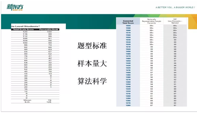Select converted score 1510
The width and height of the screenshot is (197, 113).
128,47
